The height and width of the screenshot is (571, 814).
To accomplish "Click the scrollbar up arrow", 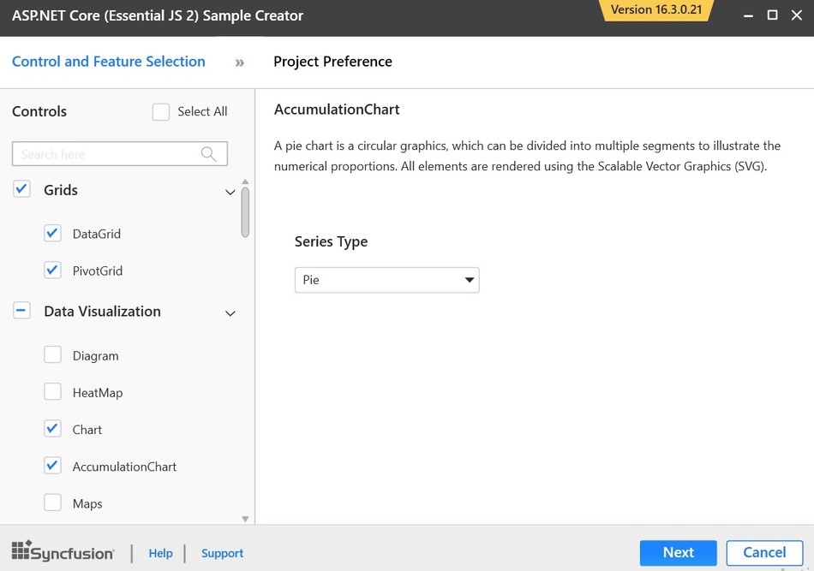I will [245, 181].
